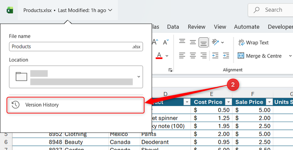This screenshot has width=293, height=150.
Task: Select cell with value 8952
Action: [38, 134]
